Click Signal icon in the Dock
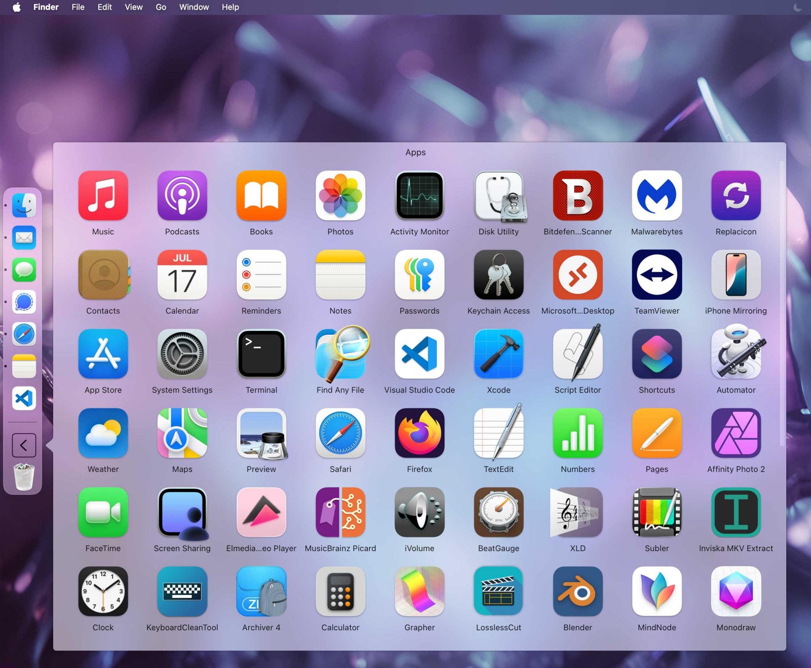 click(x=24, y=302)
